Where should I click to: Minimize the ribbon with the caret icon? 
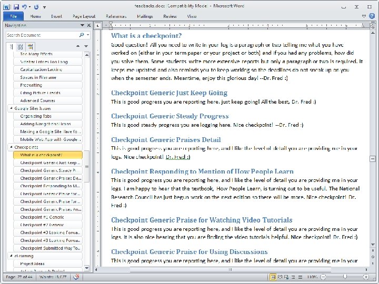pyautogui.click(x=364, y=16)
